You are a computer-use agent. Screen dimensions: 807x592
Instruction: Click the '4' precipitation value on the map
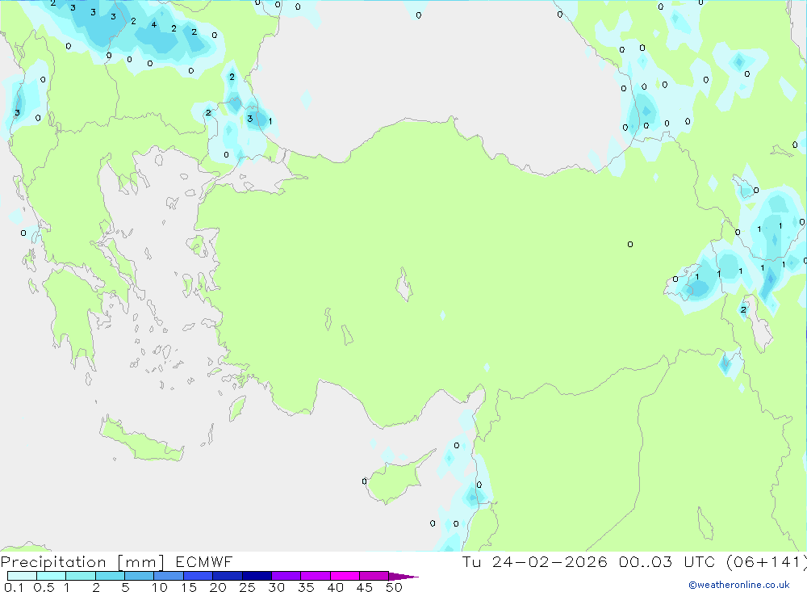153,25
